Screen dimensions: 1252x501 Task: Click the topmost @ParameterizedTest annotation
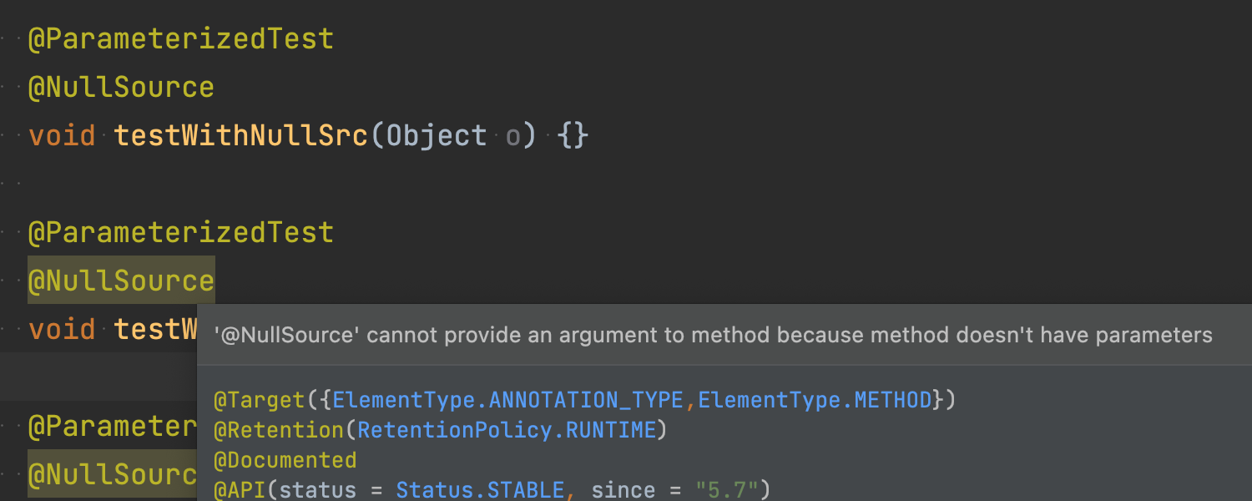[181, 39]
